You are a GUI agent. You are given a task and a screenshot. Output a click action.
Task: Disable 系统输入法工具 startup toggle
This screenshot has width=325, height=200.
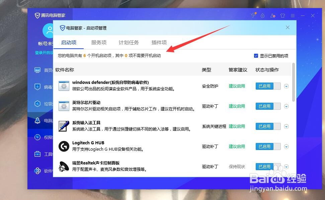[x=268, y=127]
